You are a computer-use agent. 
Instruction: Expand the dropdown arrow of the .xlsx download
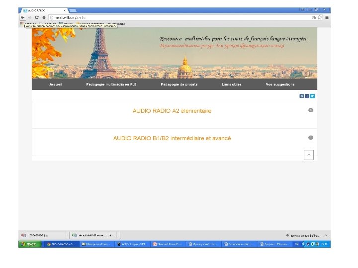pyautogui.click(x=118, y=235)
